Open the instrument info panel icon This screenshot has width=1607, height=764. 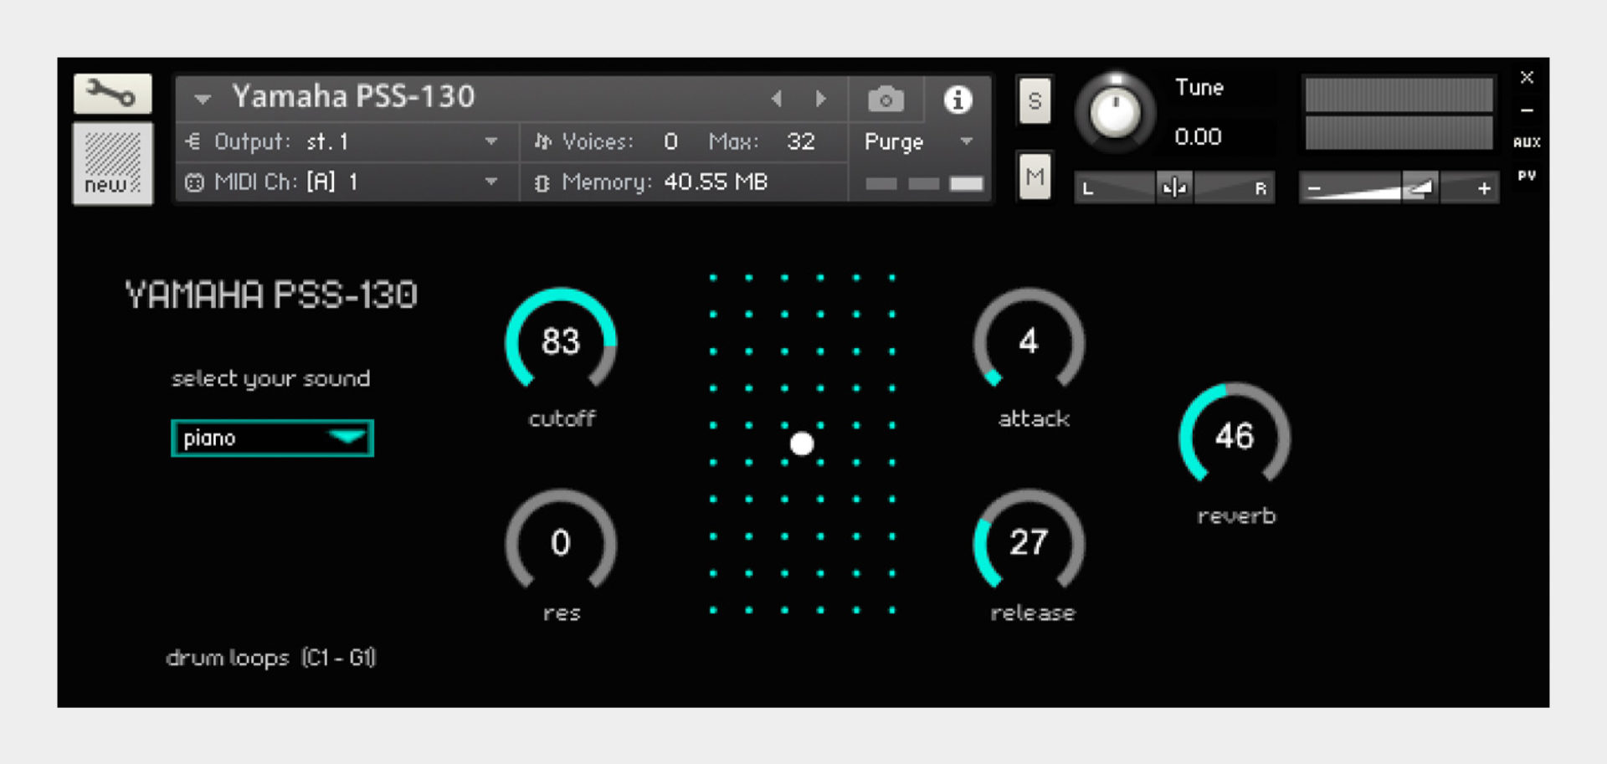(958, 100)
